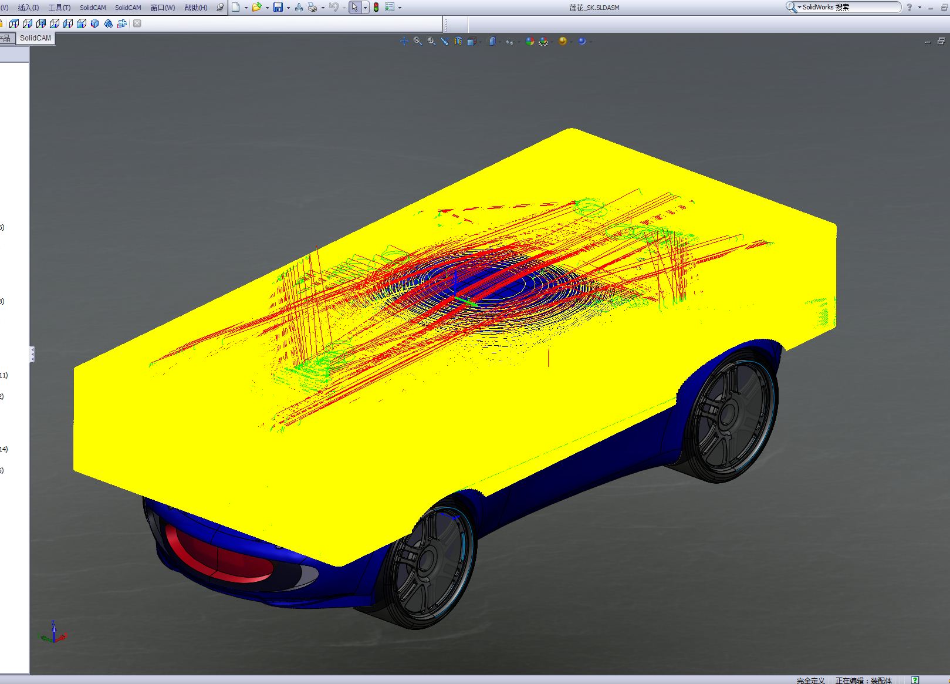Click the blue sphere view settings icon
Screen dimensions: 950x684
pos(582,41)
